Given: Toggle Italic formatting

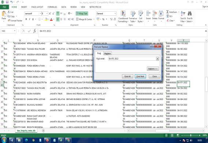Looking at the screenshot, I should coord(29,19).
